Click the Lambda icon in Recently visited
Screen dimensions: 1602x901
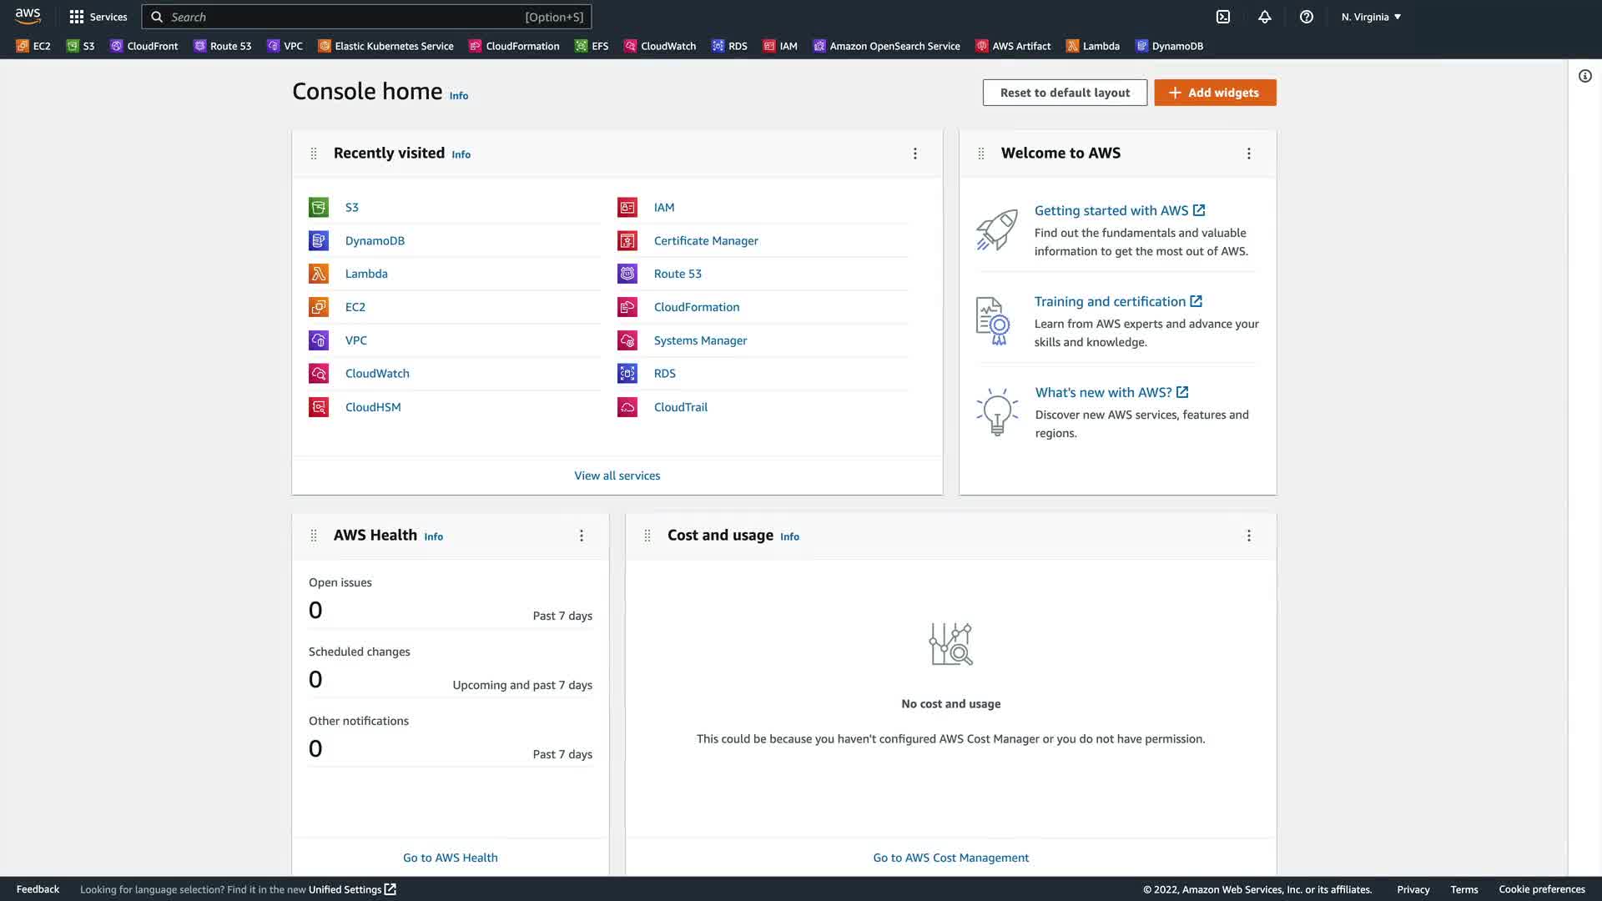(319, 274)
